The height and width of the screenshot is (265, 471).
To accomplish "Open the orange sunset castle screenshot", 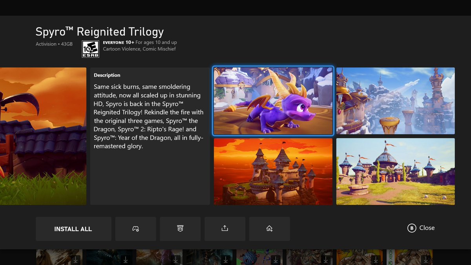I will tap(273, 172).
